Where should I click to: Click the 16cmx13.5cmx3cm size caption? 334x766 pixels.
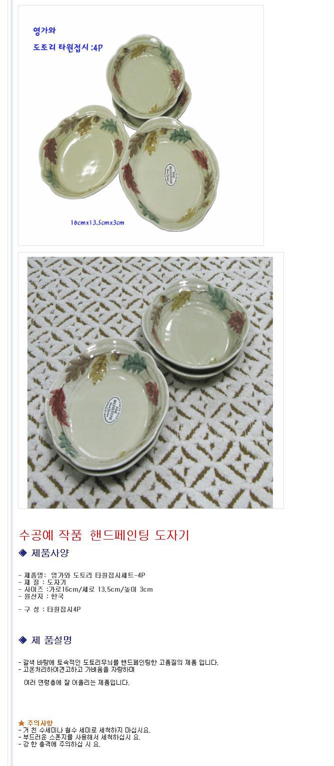click(x=97, y=222)
